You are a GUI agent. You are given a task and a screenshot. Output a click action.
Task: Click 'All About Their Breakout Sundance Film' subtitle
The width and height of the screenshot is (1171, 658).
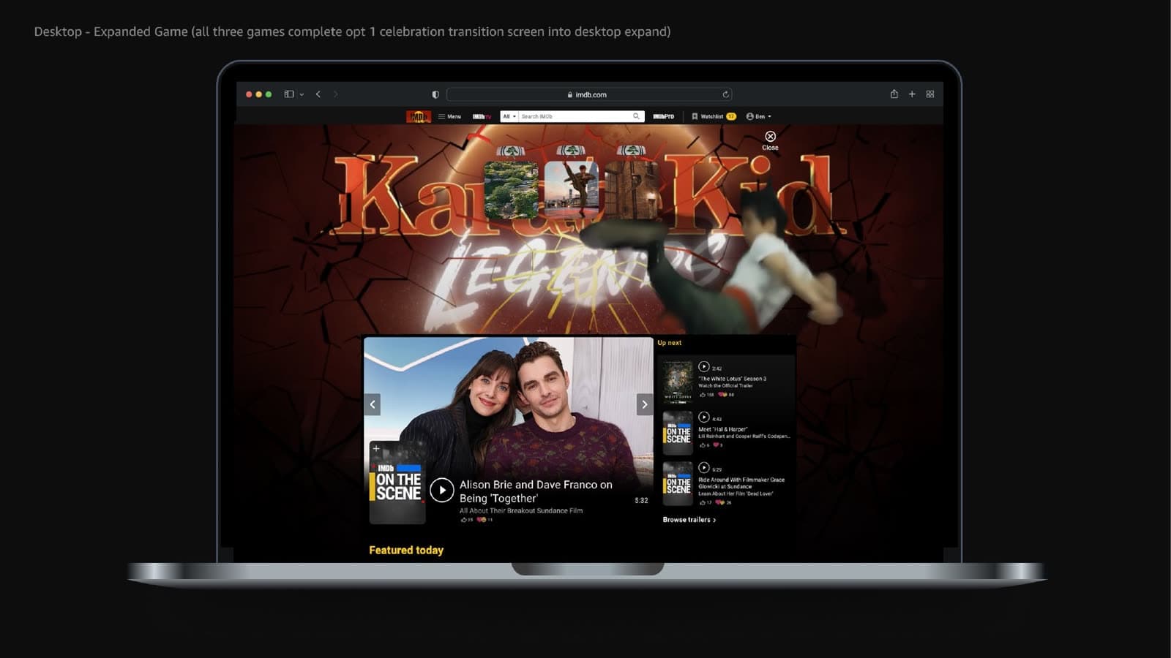(521, 510)
